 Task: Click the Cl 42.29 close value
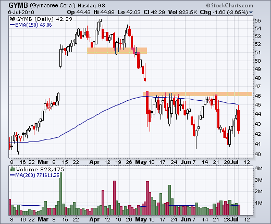[154, 12]
